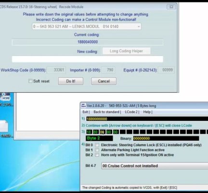Click the WorkShop Code field 33361

click(x=56, y=70)
